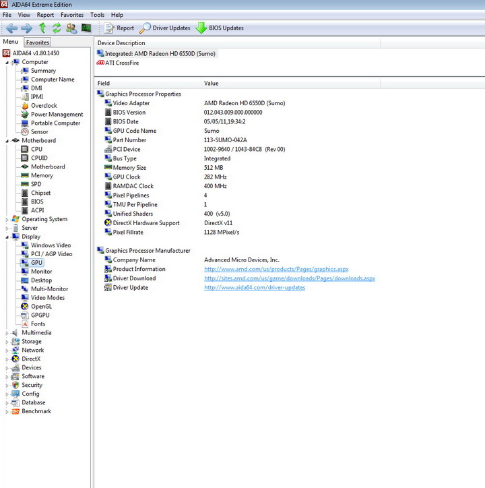Select the Monitor tree item
Viewport: 485px width, 488px height.
click(41, 272)
